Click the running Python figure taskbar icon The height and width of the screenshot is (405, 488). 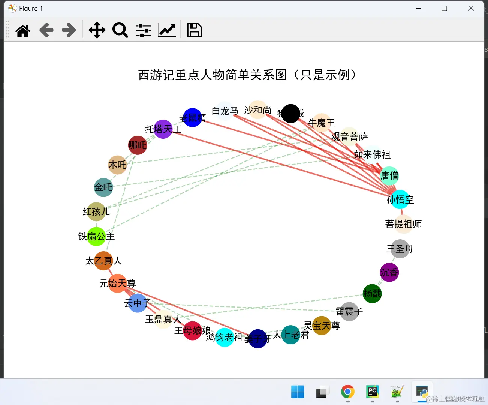pos(422,392)
